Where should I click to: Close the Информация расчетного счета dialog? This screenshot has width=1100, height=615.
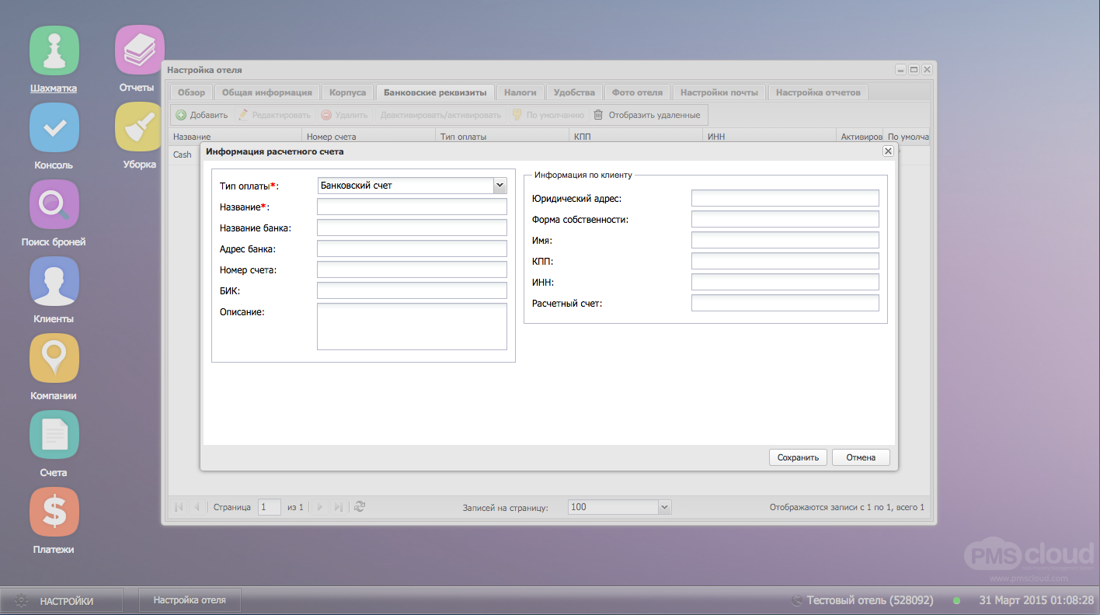[x=888, y=151]
